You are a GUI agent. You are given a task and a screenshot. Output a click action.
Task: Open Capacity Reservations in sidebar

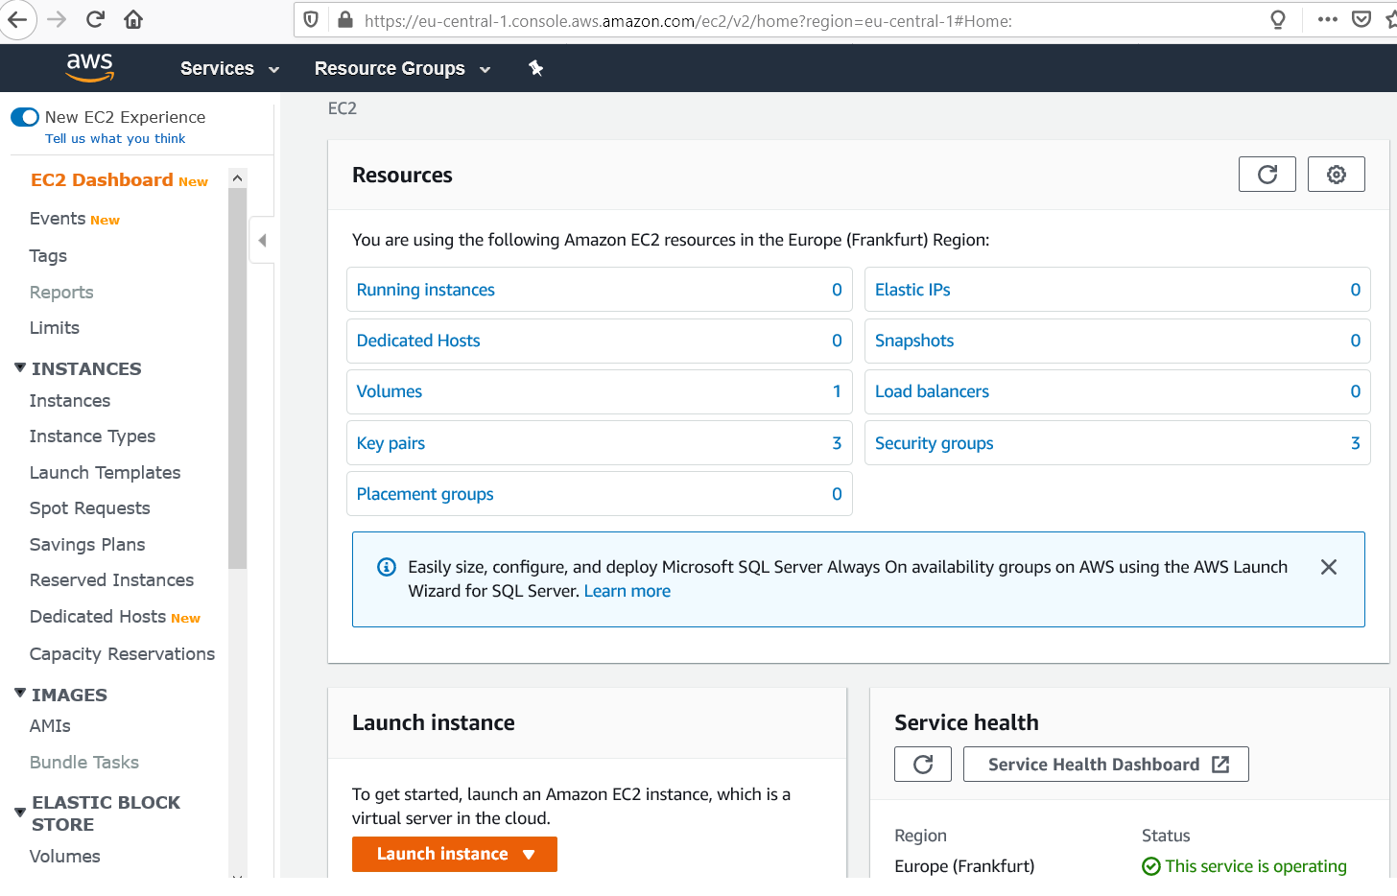coord(123,654)
